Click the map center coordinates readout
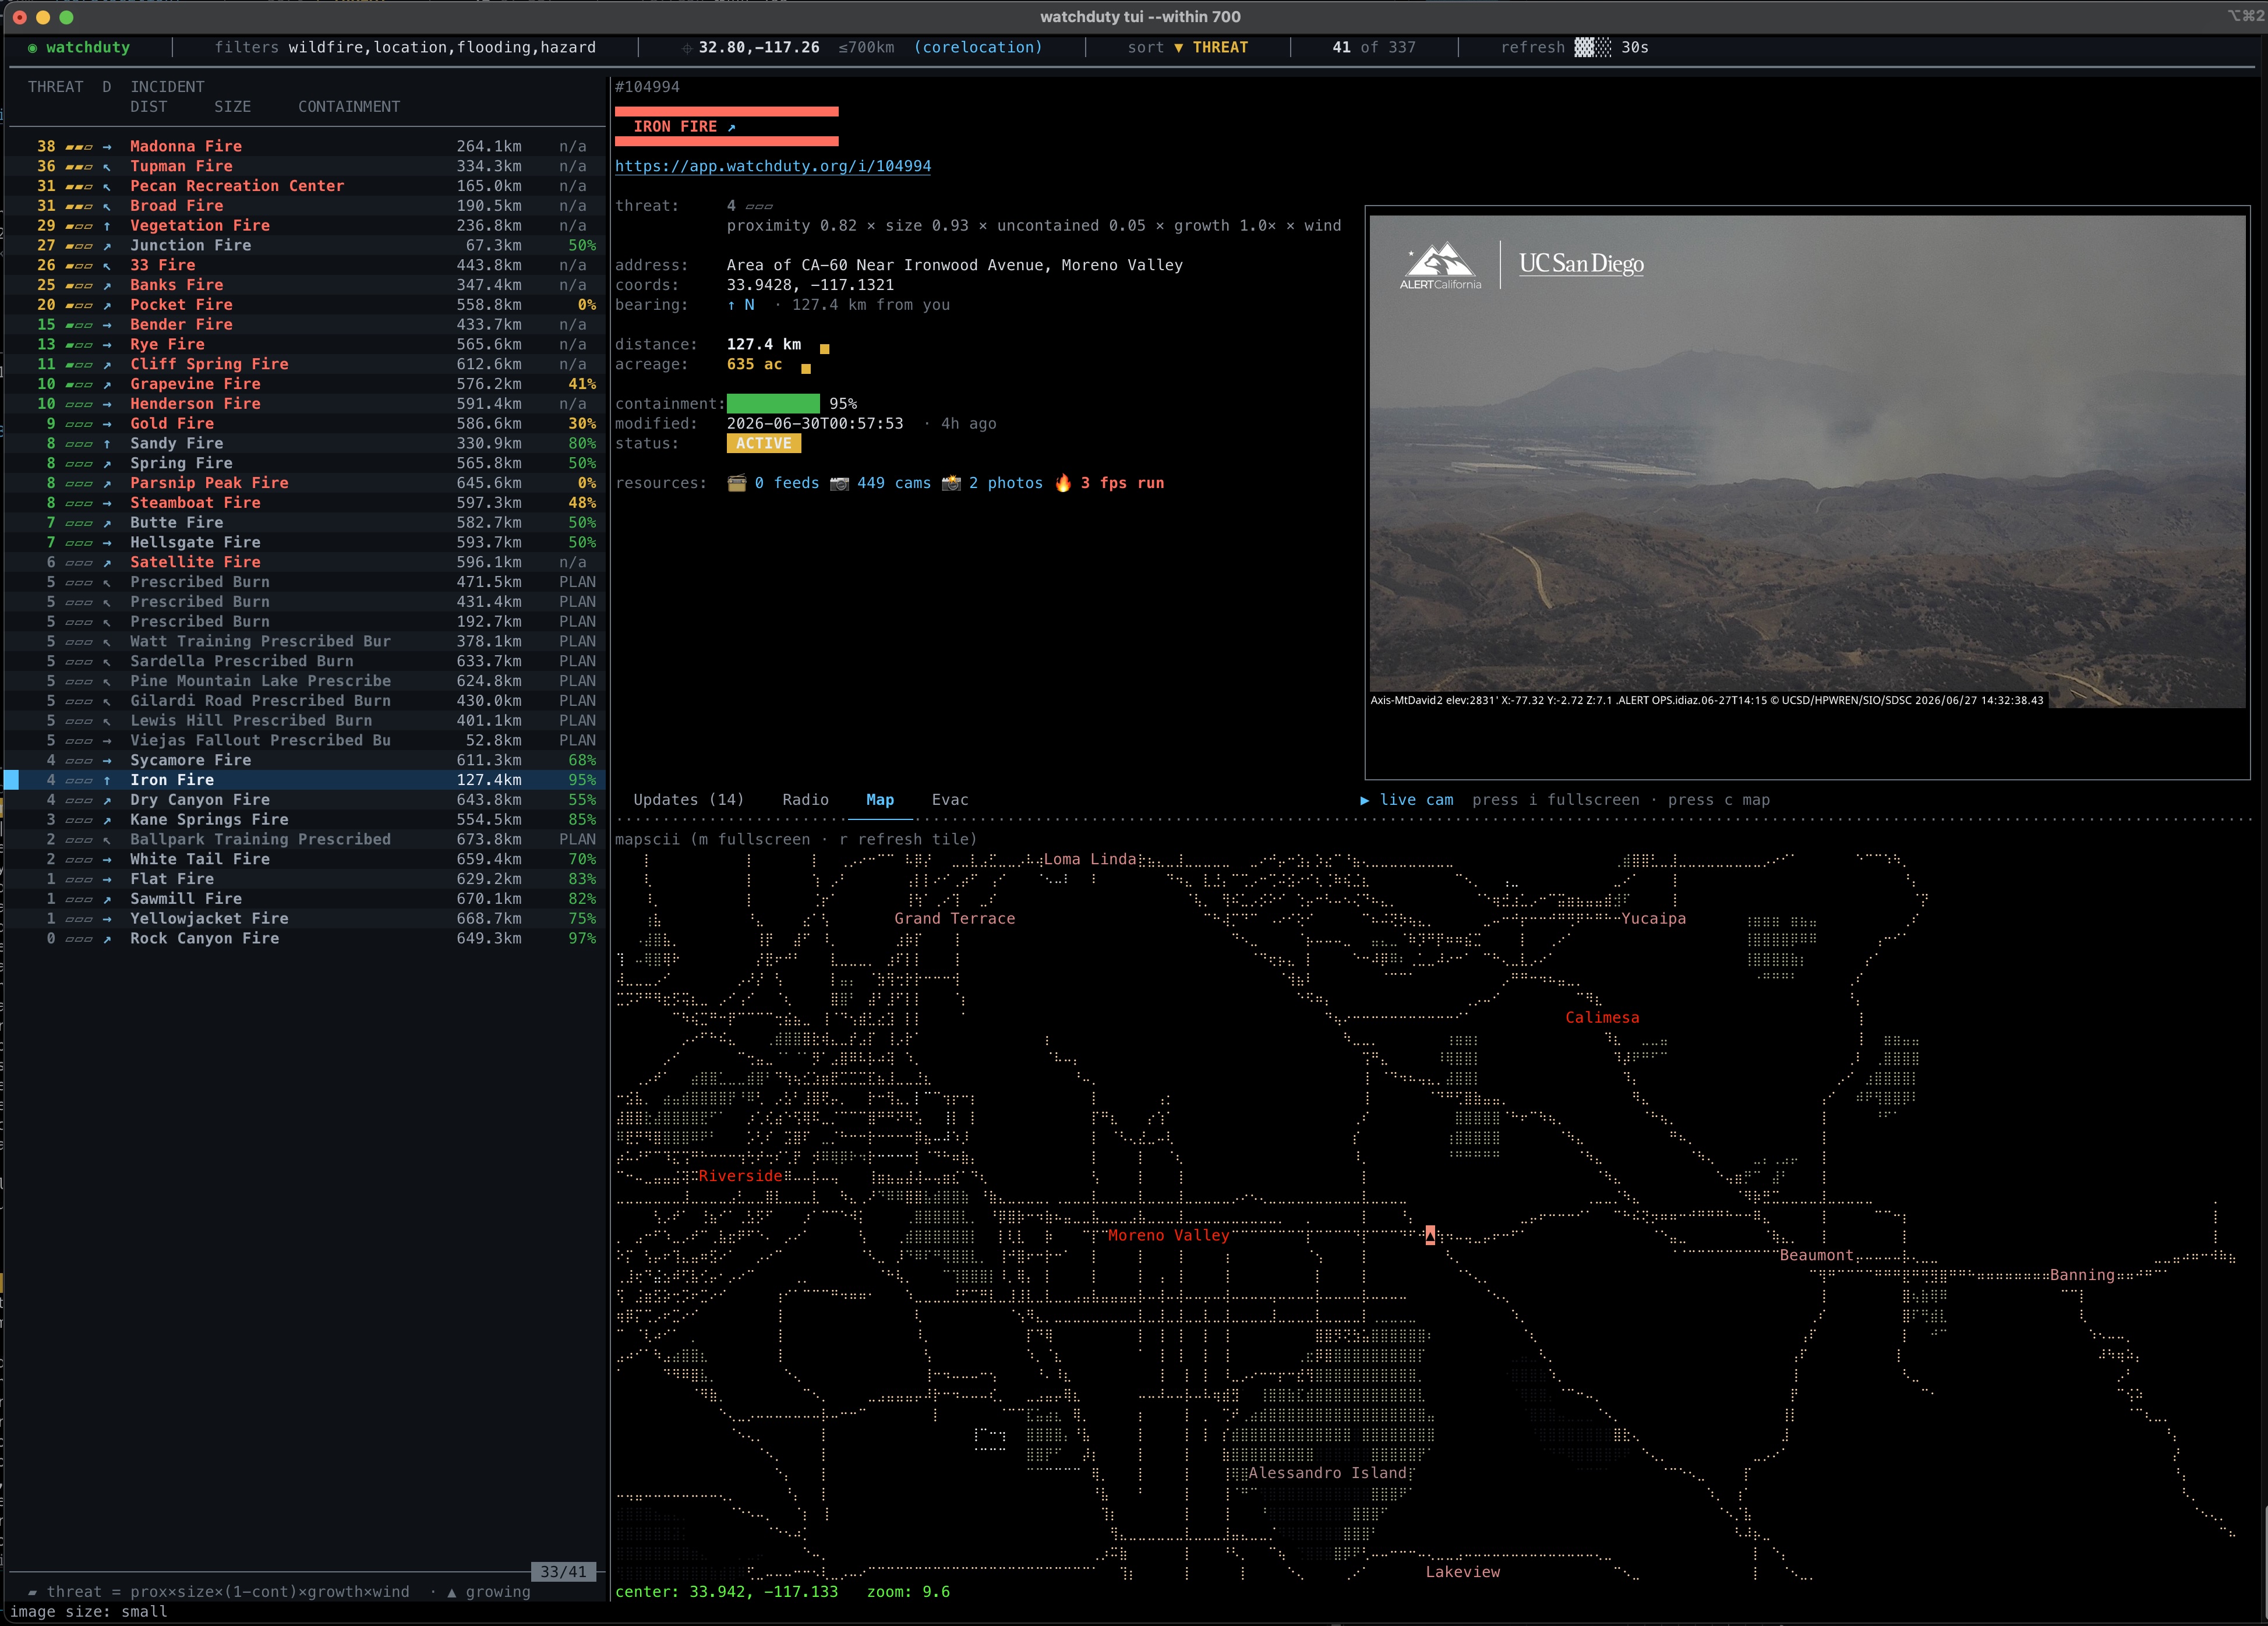 [726, 1592]
